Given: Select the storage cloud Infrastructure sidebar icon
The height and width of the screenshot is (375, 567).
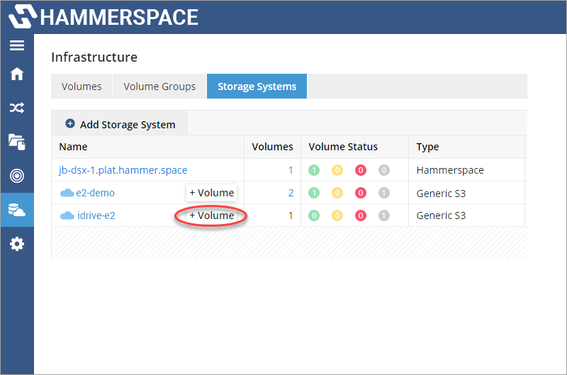Looking at the screenshot, I should pos(17,210).
